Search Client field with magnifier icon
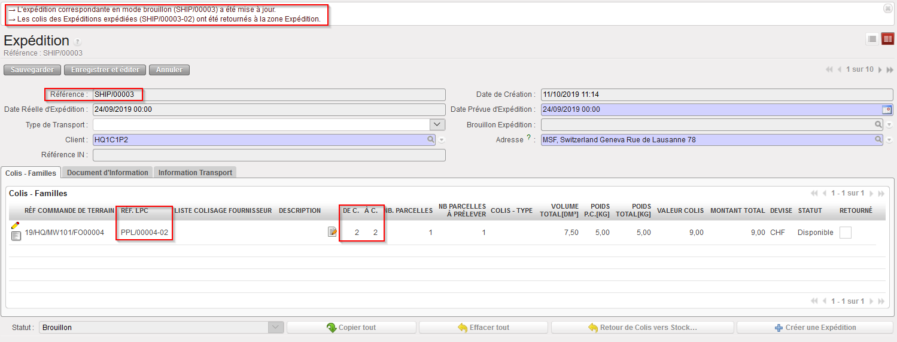Screen dimensions: 897x342 click(430, 140)
